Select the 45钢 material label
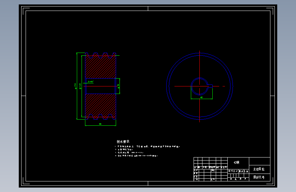 tap(236, 163)
